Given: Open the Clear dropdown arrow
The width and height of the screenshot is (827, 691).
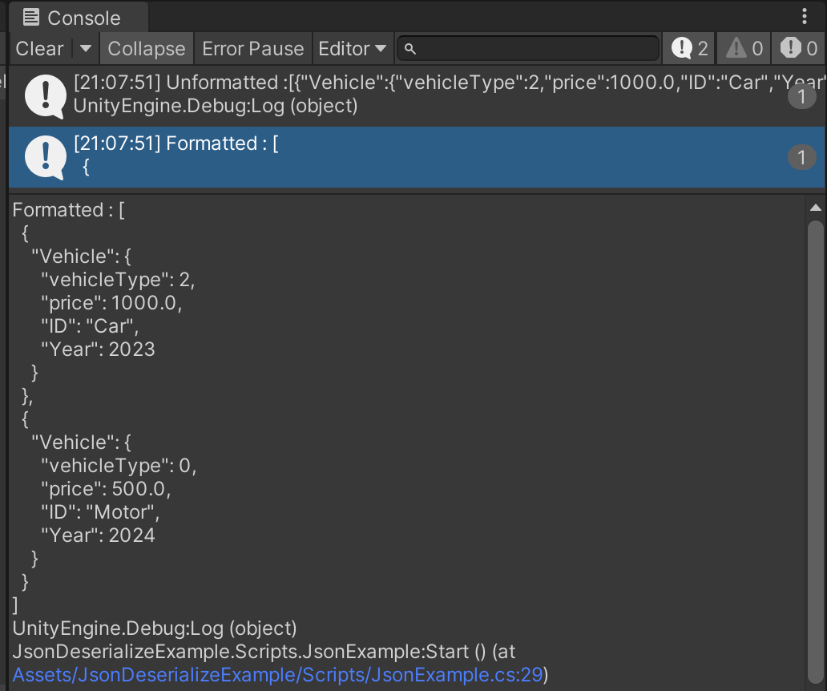Looking at the screenshot, I should pyautogui.click(x=84, y=48).
